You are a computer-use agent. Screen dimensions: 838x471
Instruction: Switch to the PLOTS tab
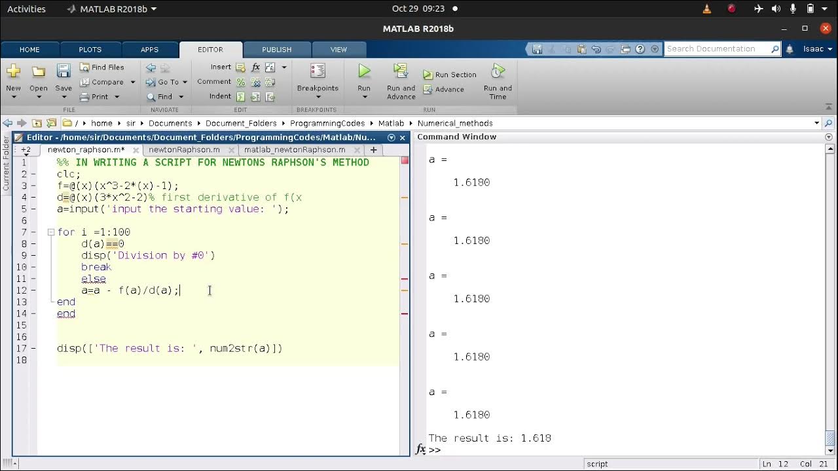[x=90, y=50]
